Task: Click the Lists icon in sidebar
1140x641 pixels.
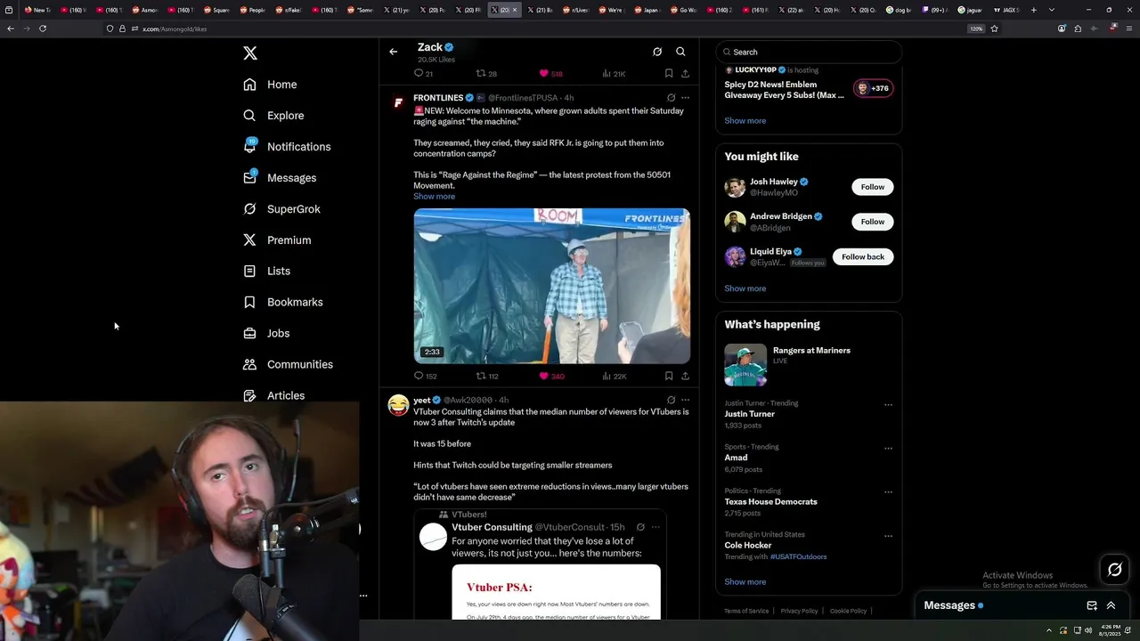Action: tap(249, 271)
